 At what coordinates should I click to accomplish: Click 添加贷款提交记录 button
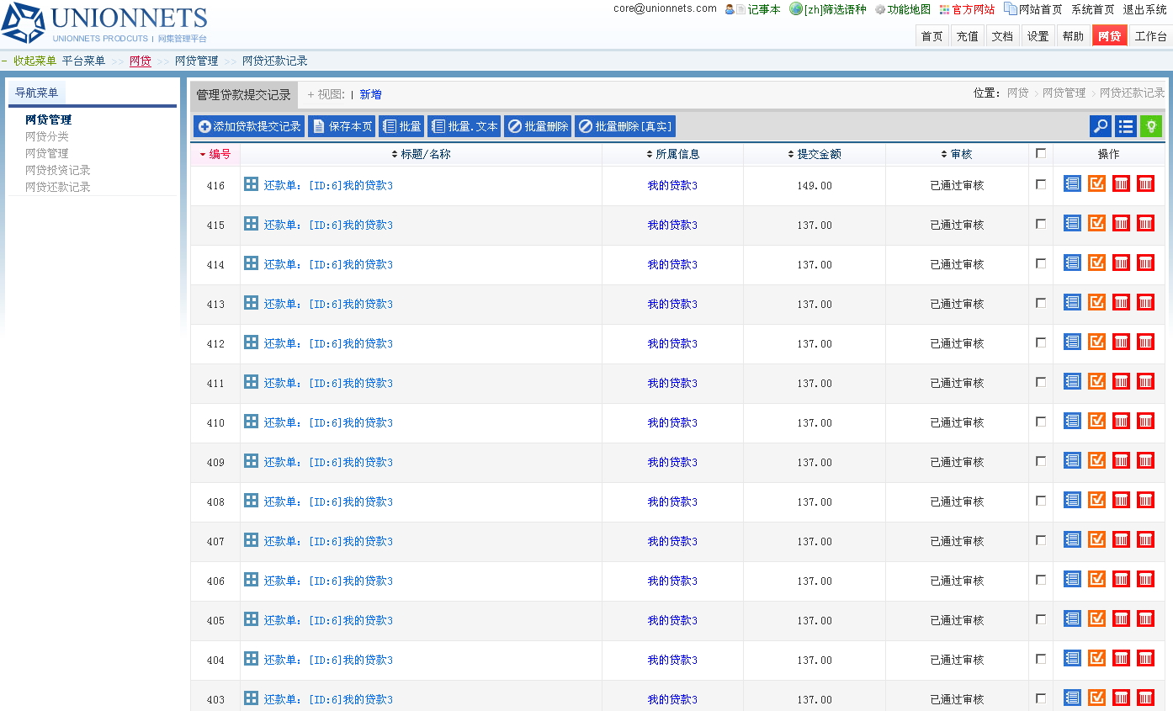(x=249, y=126)
